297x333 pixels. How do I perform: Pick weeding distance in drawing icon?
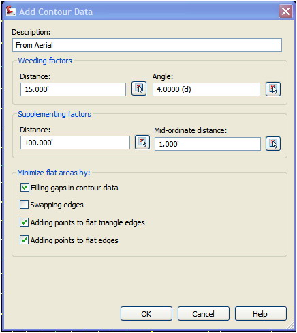click(x=139, y=89)
